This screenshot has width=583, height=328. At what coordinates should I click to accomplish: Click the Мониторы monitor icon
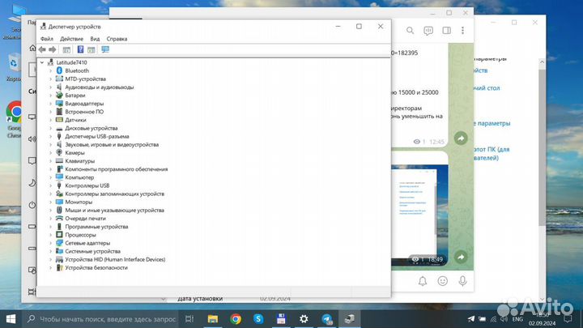pos(59,202)
